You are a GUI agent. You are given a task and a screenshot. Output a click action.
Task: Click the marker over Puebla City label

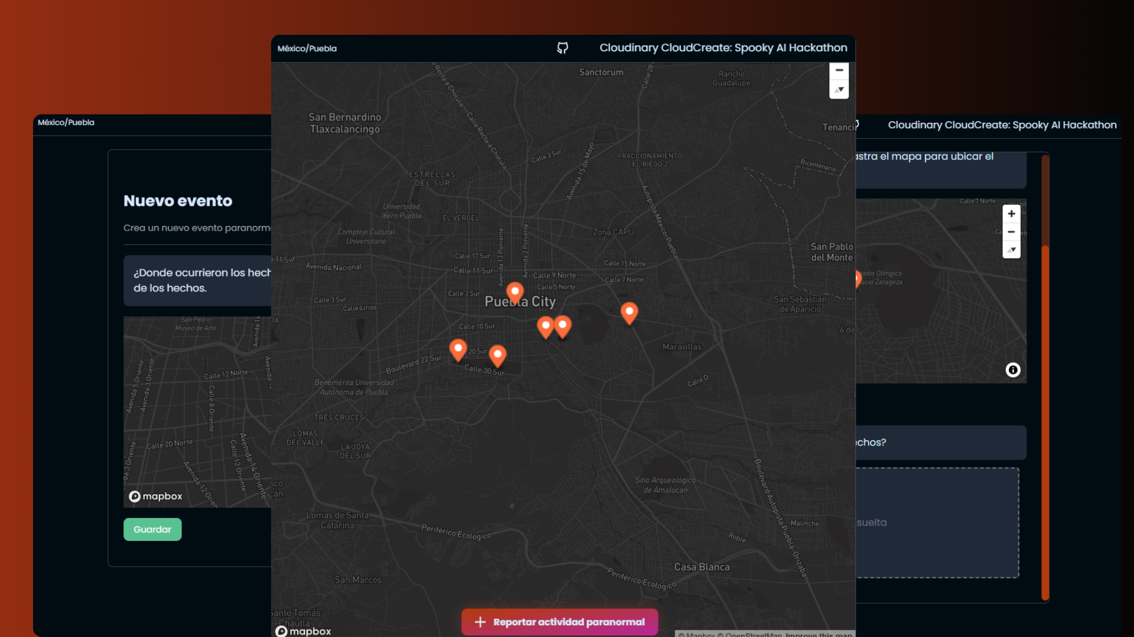[515, 291]
